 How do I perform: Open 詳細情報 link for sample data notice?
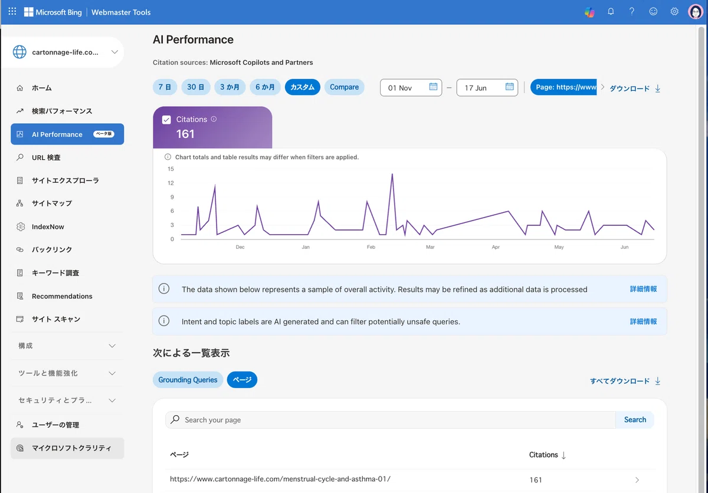[x=643, y=290]
